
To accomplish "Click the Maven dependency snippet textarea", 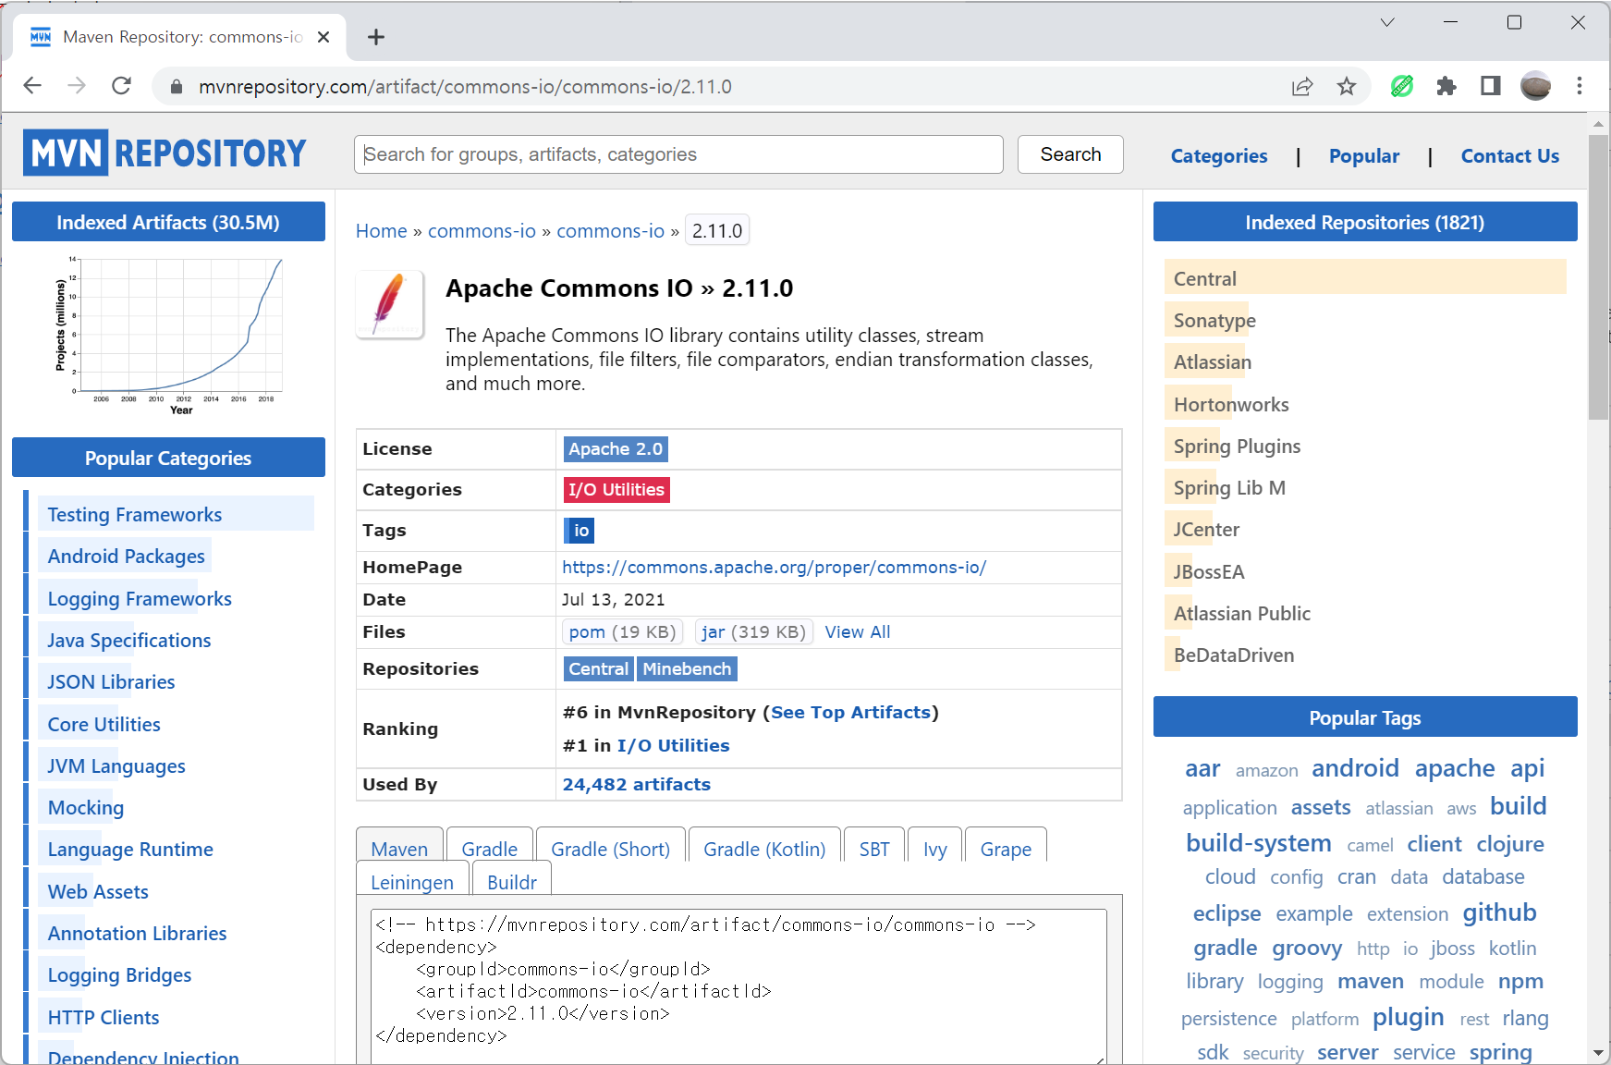I will 738,985.
